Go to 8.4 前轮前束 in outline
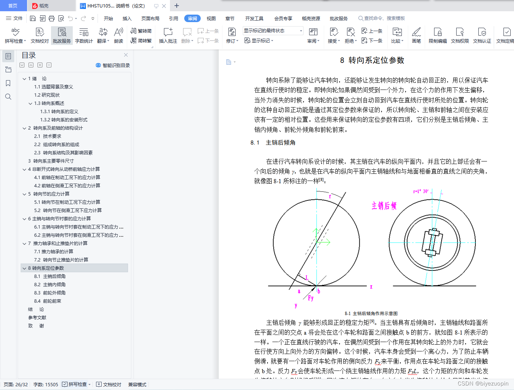The image size is (514, 390). (48, 301)
